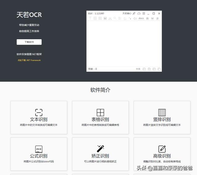Click description 将图片公式识别出latex代码
The image size is (197, 175).
coord(39,161)
